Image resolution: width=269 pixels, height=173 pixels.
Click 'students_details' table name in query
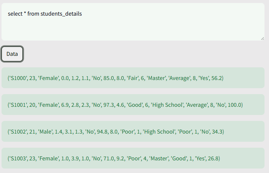(61, 14)
